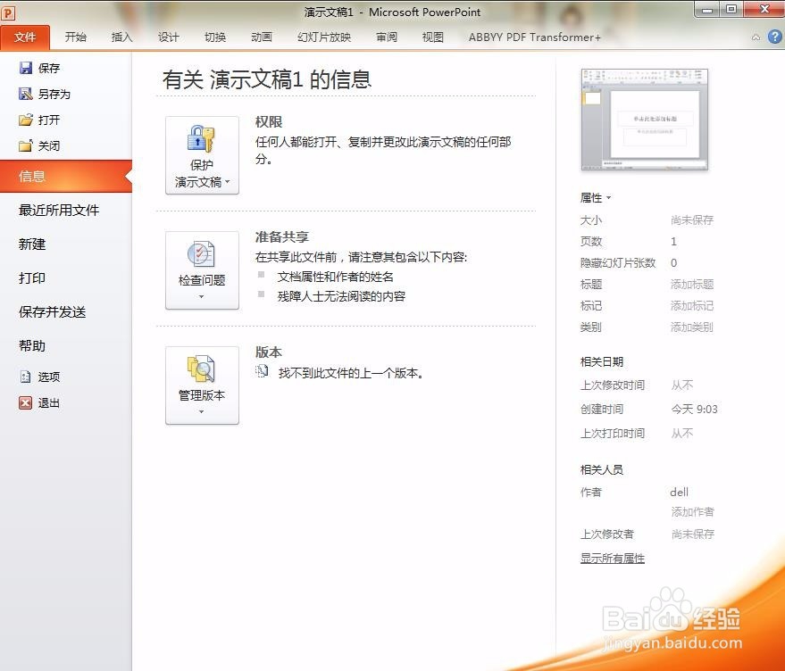
Task: Click the 文档属性和作者的姓名 item
Action: [336, 277]
